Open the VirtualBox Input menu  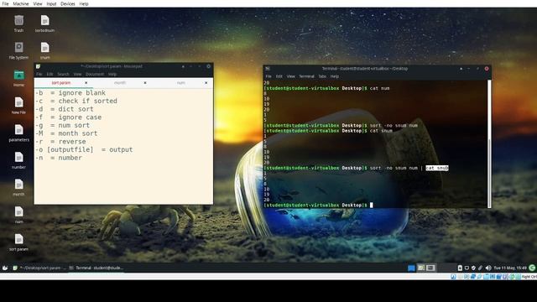(x=51, y=3)
